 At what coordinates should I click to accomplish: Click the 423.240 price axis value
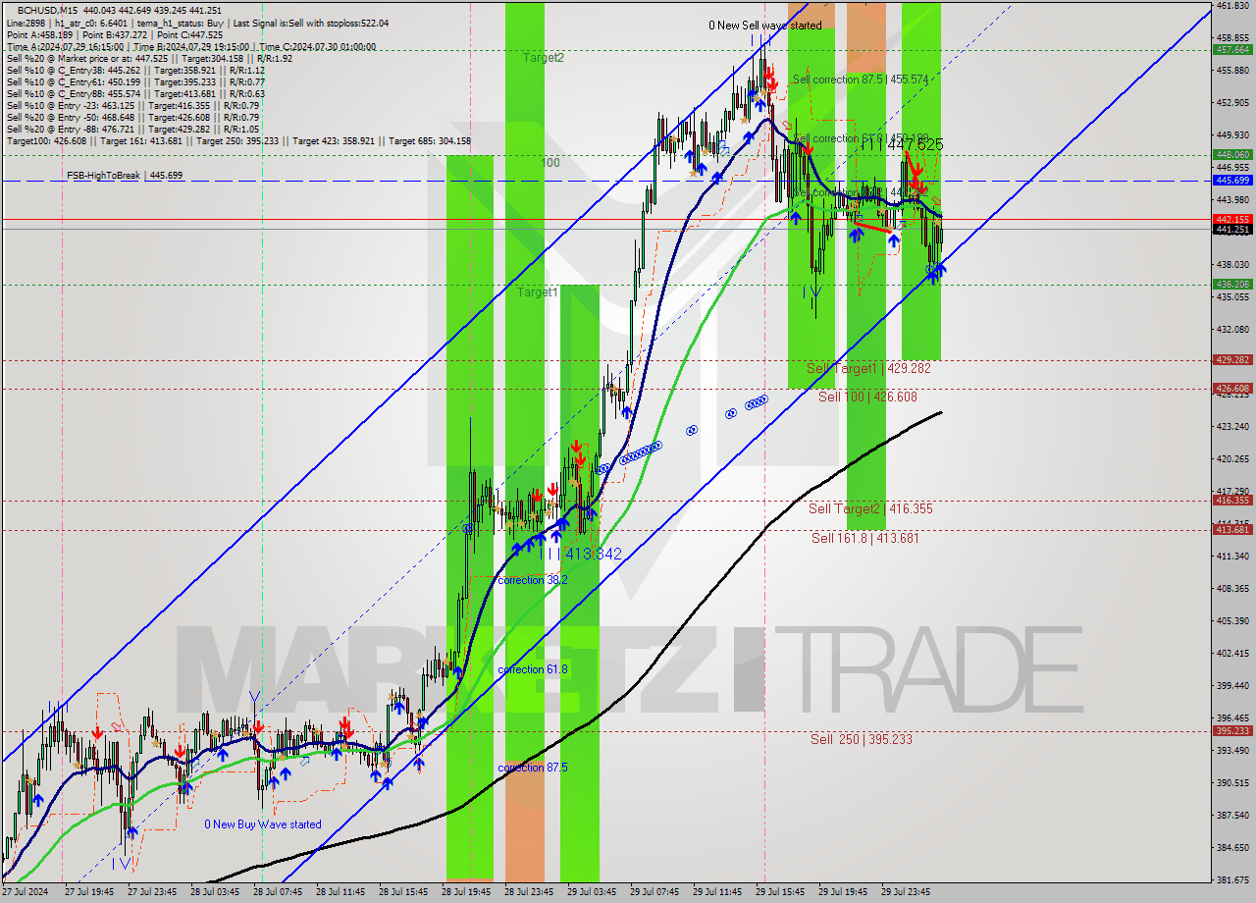(1232, 427)
